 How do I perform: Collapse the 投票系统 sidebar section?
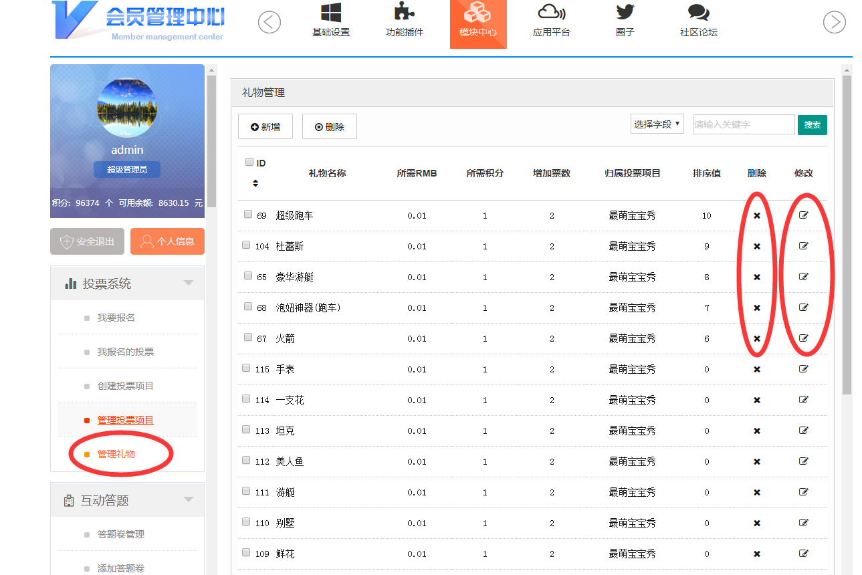[x=189, y=283]
